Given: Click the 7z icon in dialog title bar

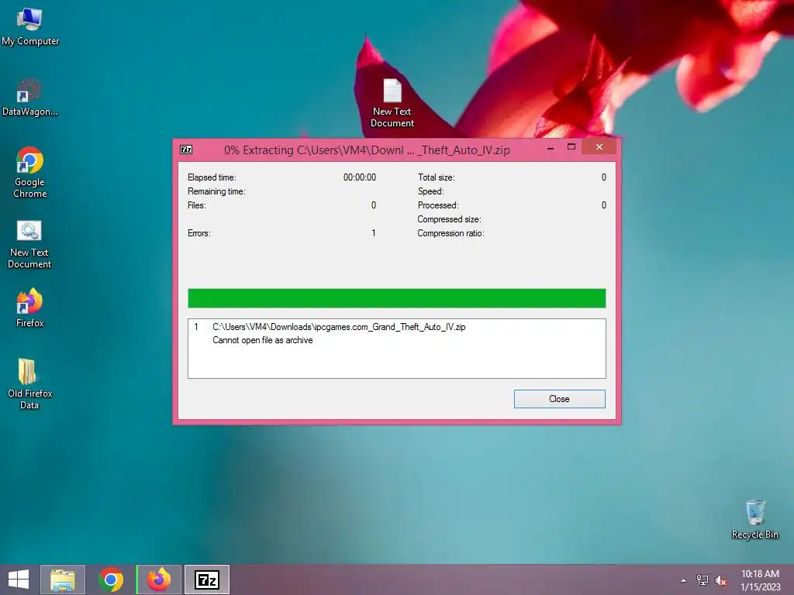Looking at the screenshot, I should tap(186, 150).
